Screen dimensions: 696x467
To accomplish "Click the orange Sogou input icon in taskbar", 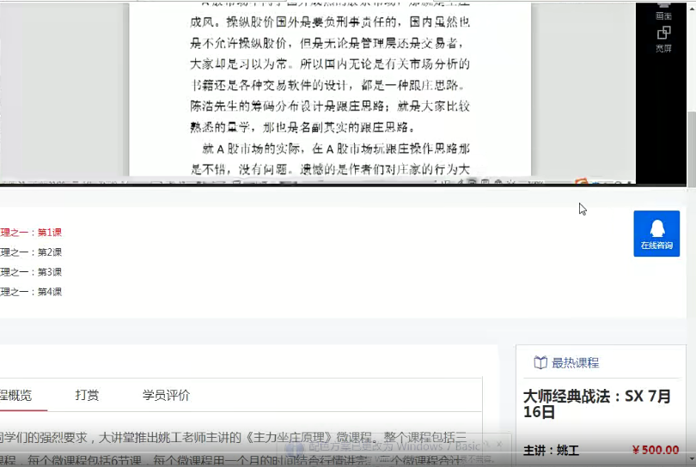I will click(x=582, y=181).
